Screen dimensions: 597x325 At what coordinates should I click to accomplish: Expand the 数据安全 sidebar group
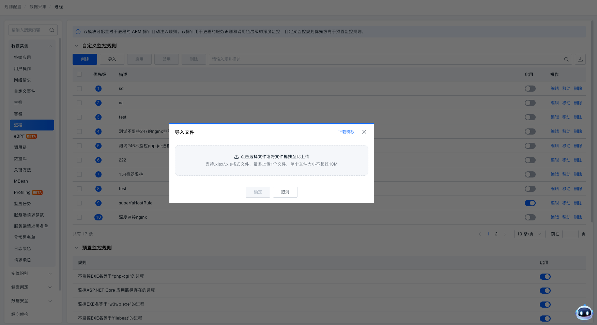point(50,301)
